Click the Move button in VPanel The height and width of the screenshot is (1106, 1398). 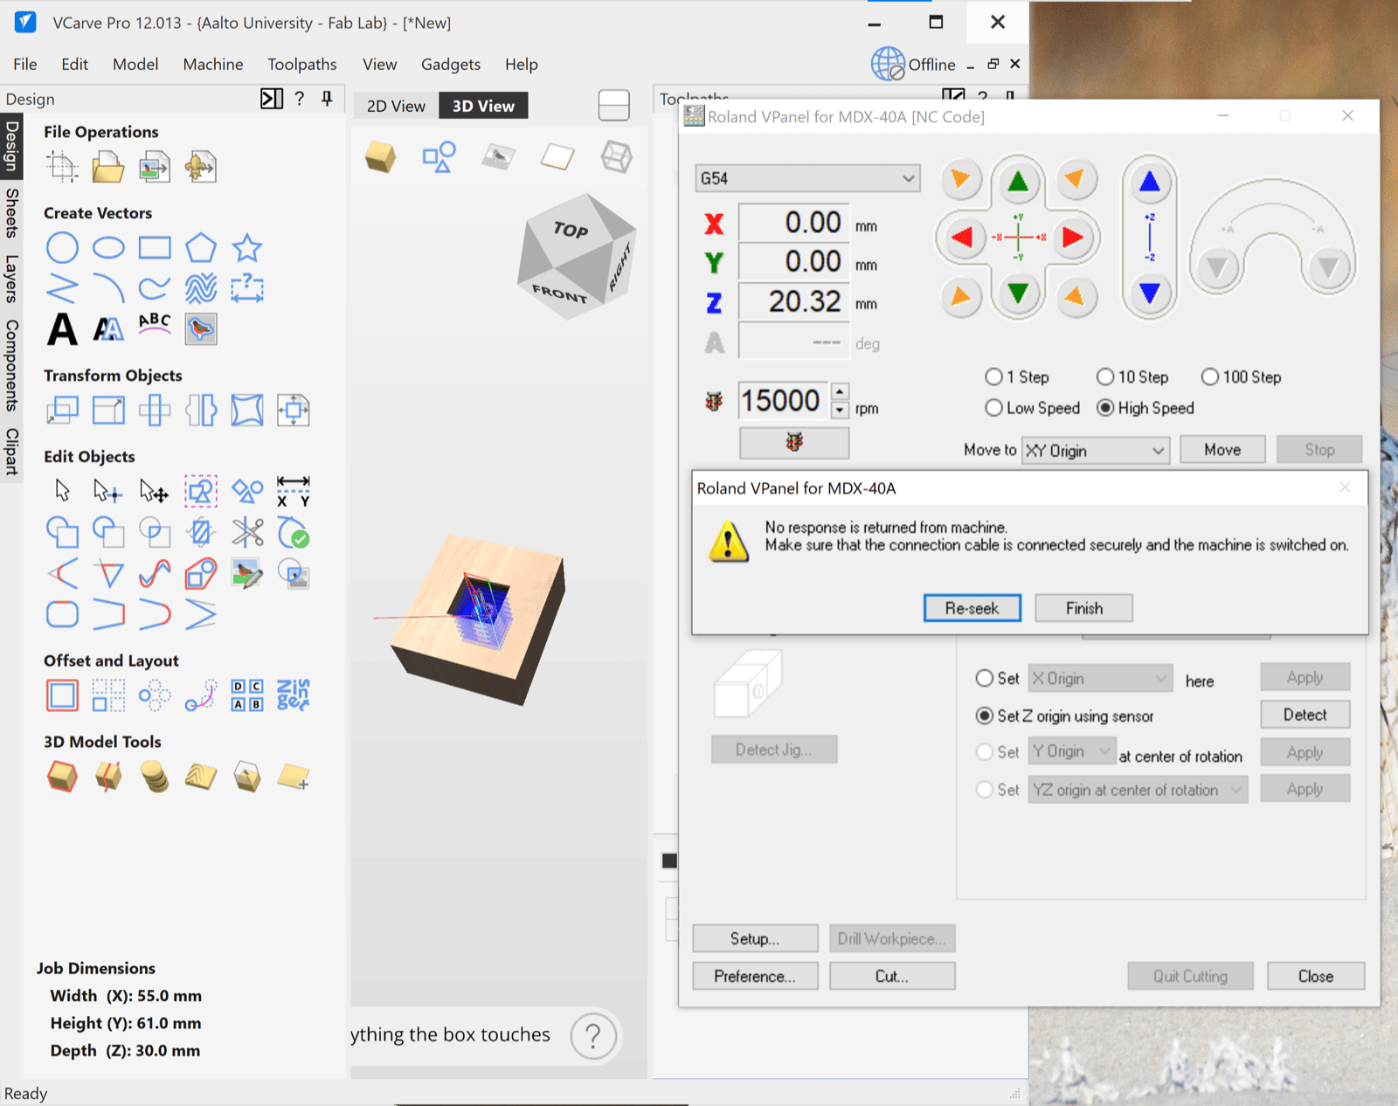coord(1222,450)
